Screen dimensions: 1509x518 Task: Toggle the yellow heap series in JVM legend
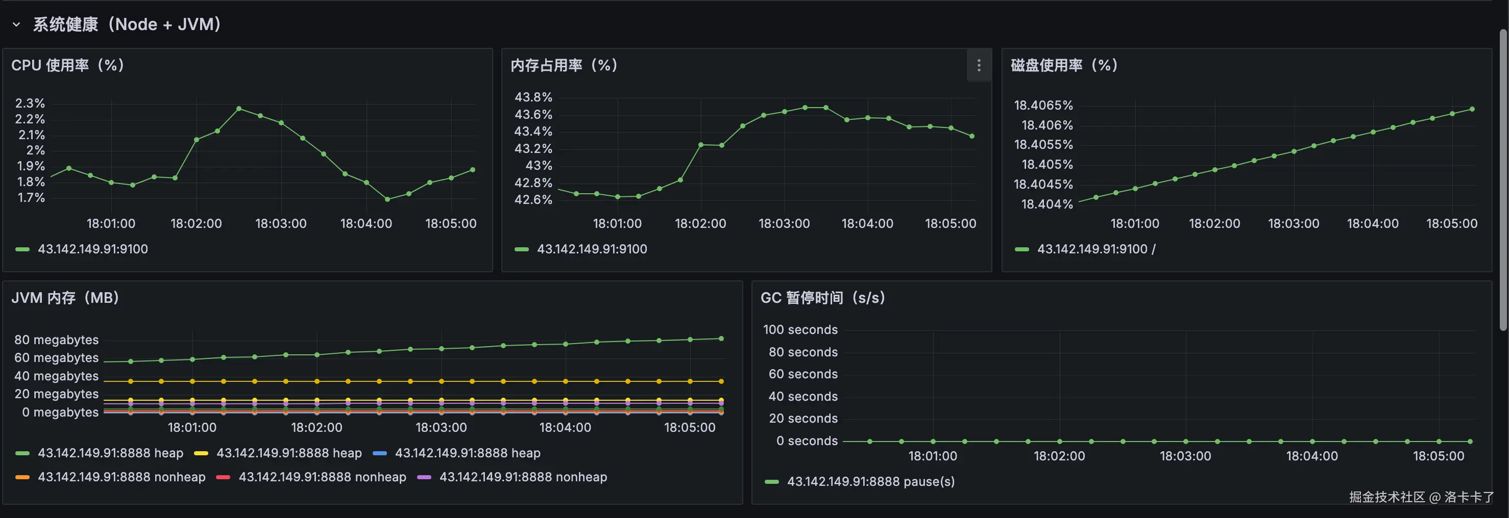click(x=289, y=453)
